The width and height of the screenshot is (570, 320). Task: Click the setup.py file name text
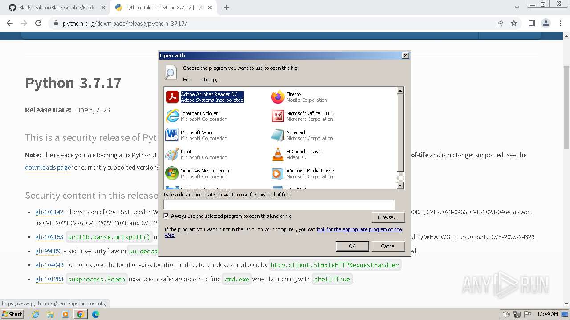coord(208,80)
